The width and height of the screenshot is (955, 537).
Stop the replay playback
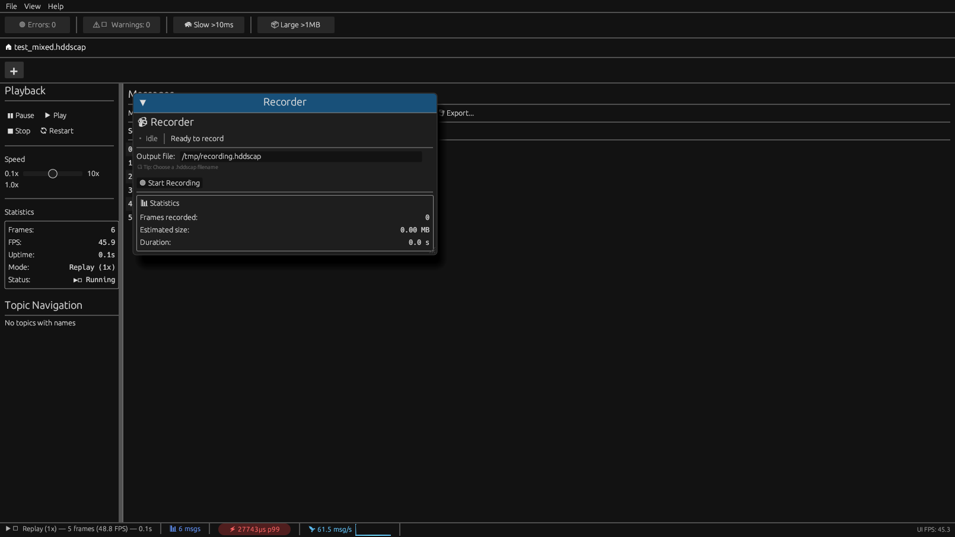click(19, 131)
